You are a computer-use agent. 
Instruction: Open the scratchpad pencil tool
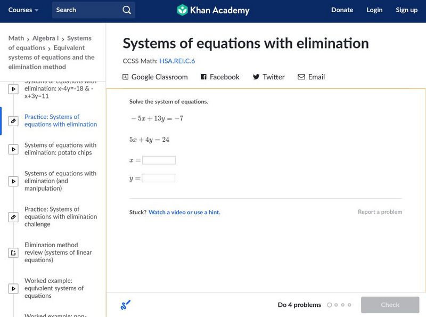[x=126, y=305]
